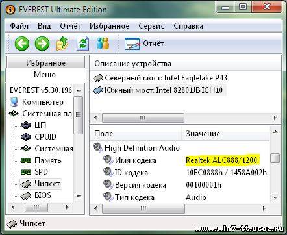Open the users icon in toolbar

[103, 43]
